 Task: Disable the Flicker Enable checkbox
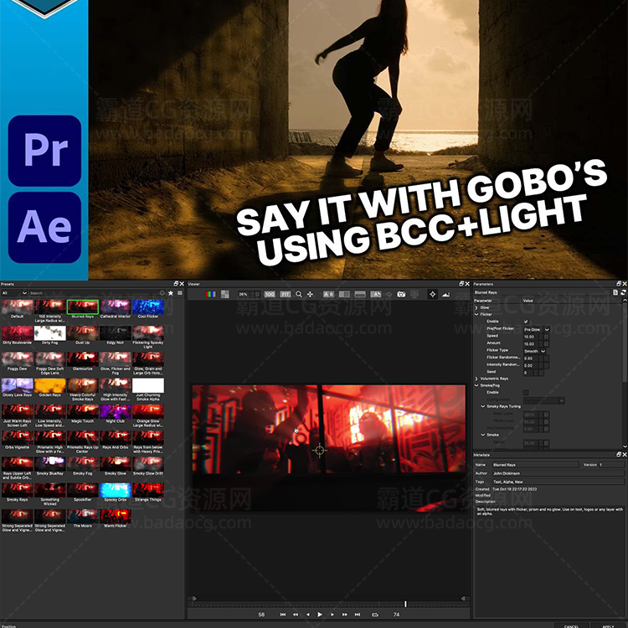(526, 322)
